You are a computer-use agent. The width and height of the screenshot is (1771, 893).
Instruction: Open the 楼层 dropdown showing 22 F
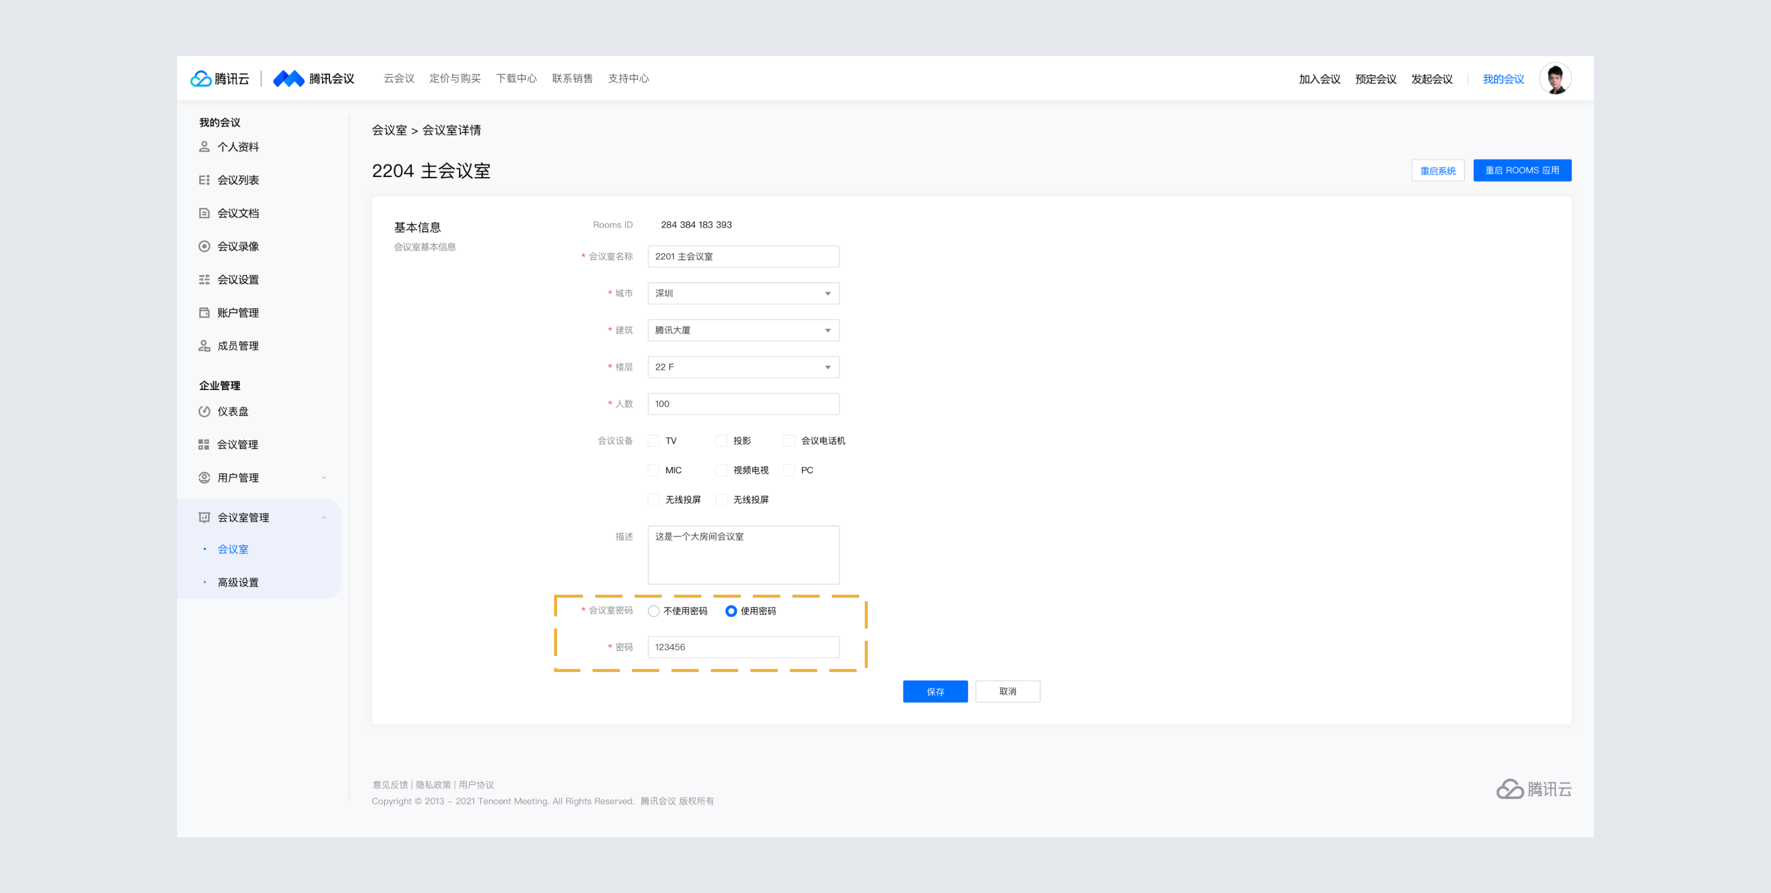click(743, 367)
